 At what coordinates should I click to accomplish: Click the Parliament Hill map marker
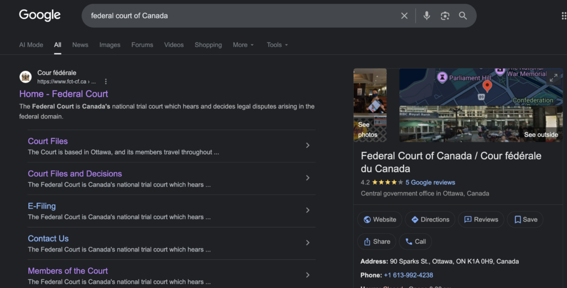click(442, 77)
